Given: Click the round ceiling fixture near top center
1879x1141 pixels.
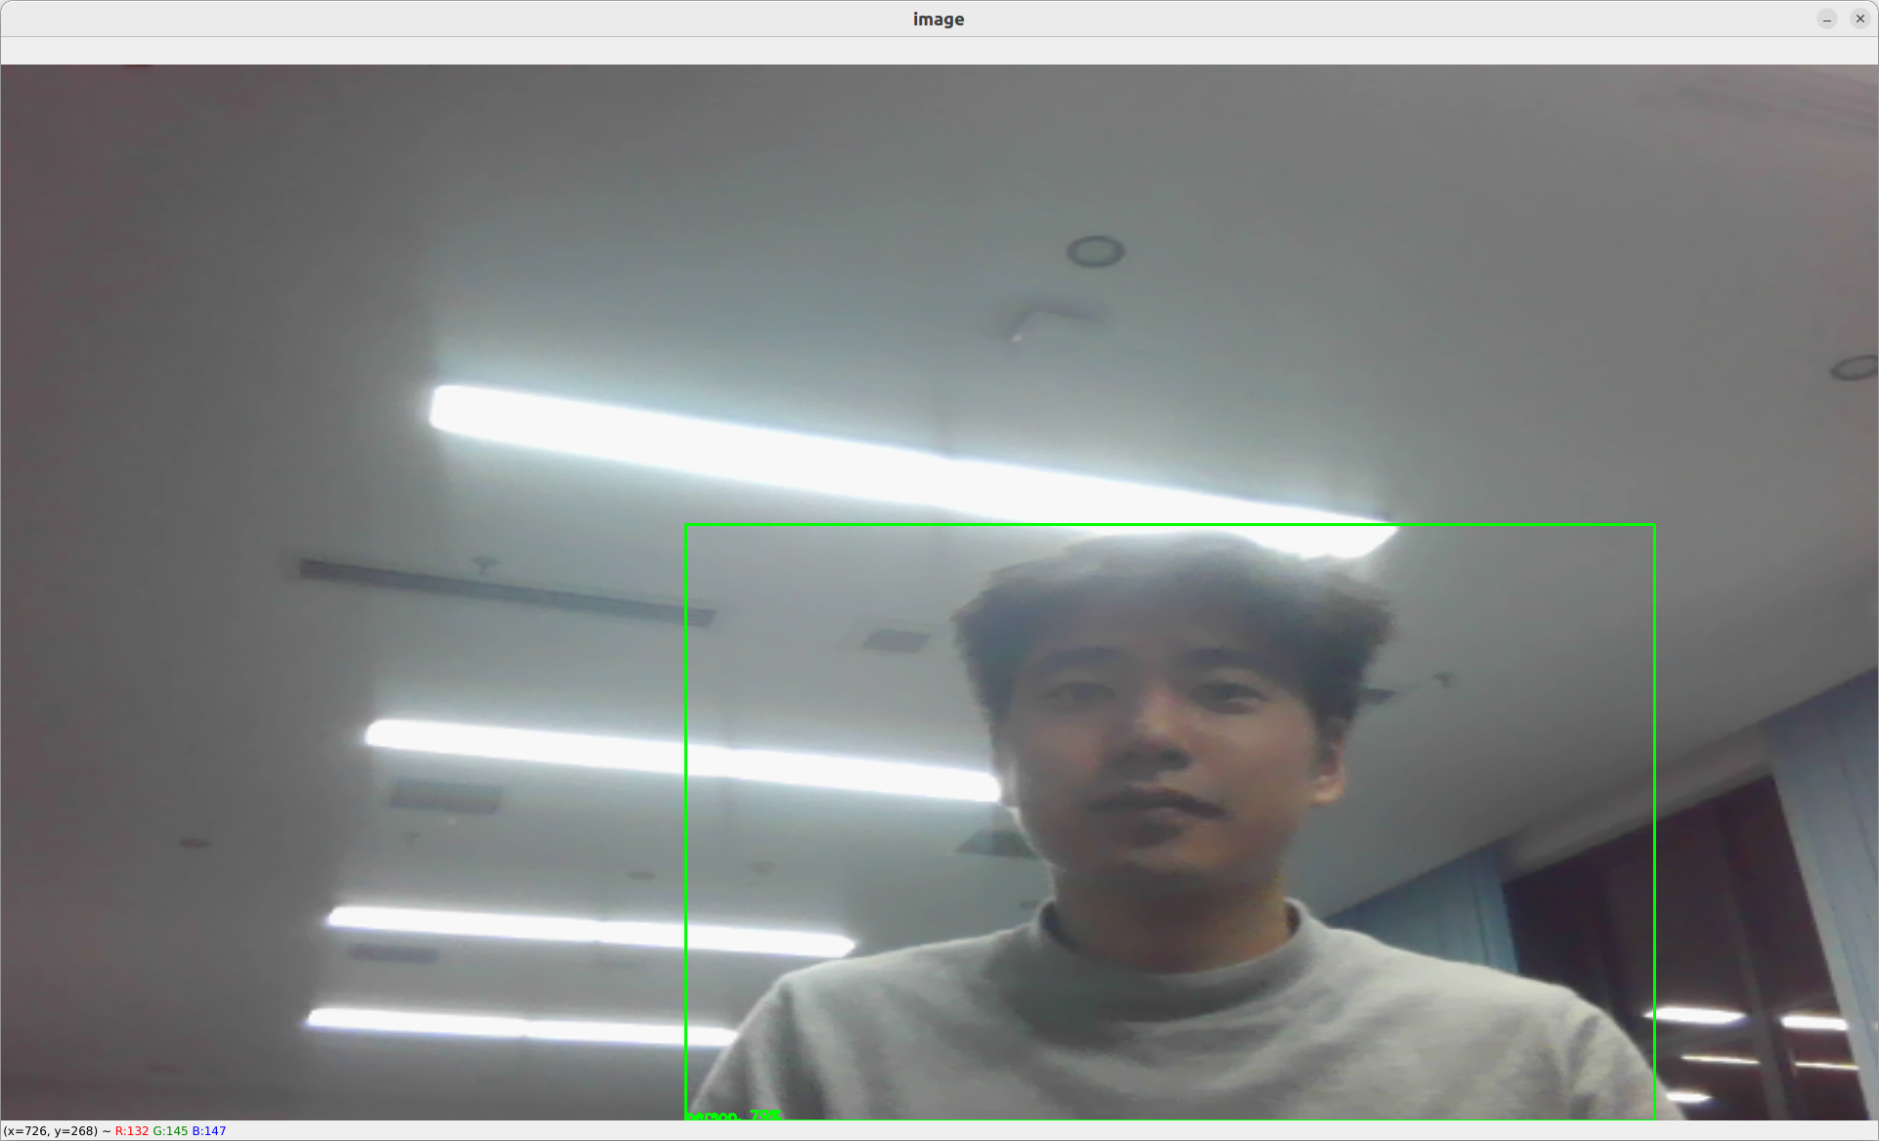Looking at the screenshot, I should 1095,251.
